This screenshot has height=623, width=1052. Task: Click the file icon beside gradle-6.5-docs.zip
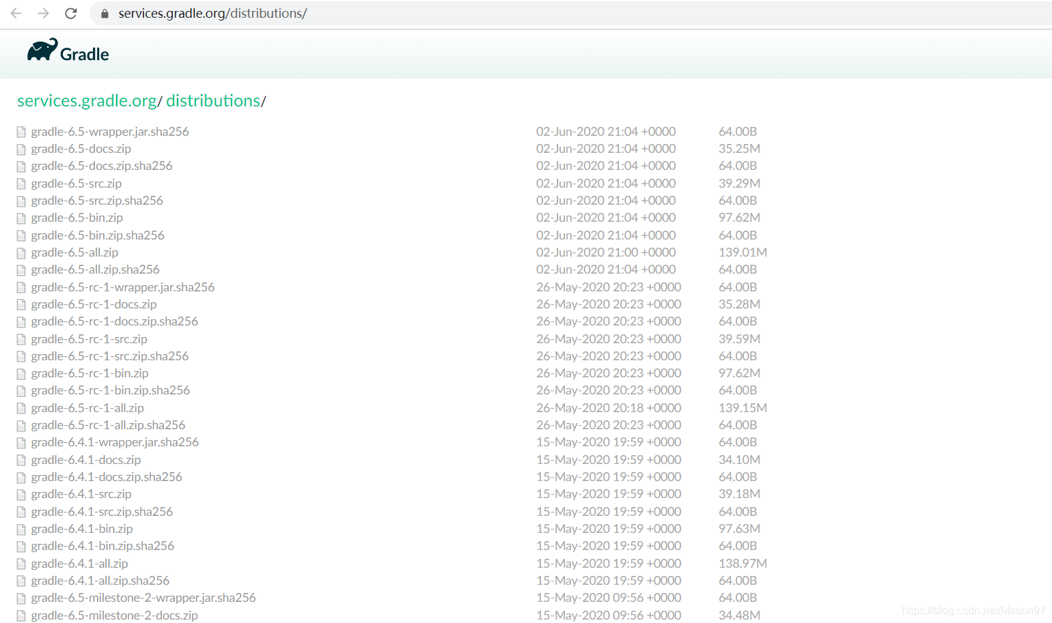[x=21, y=149]
